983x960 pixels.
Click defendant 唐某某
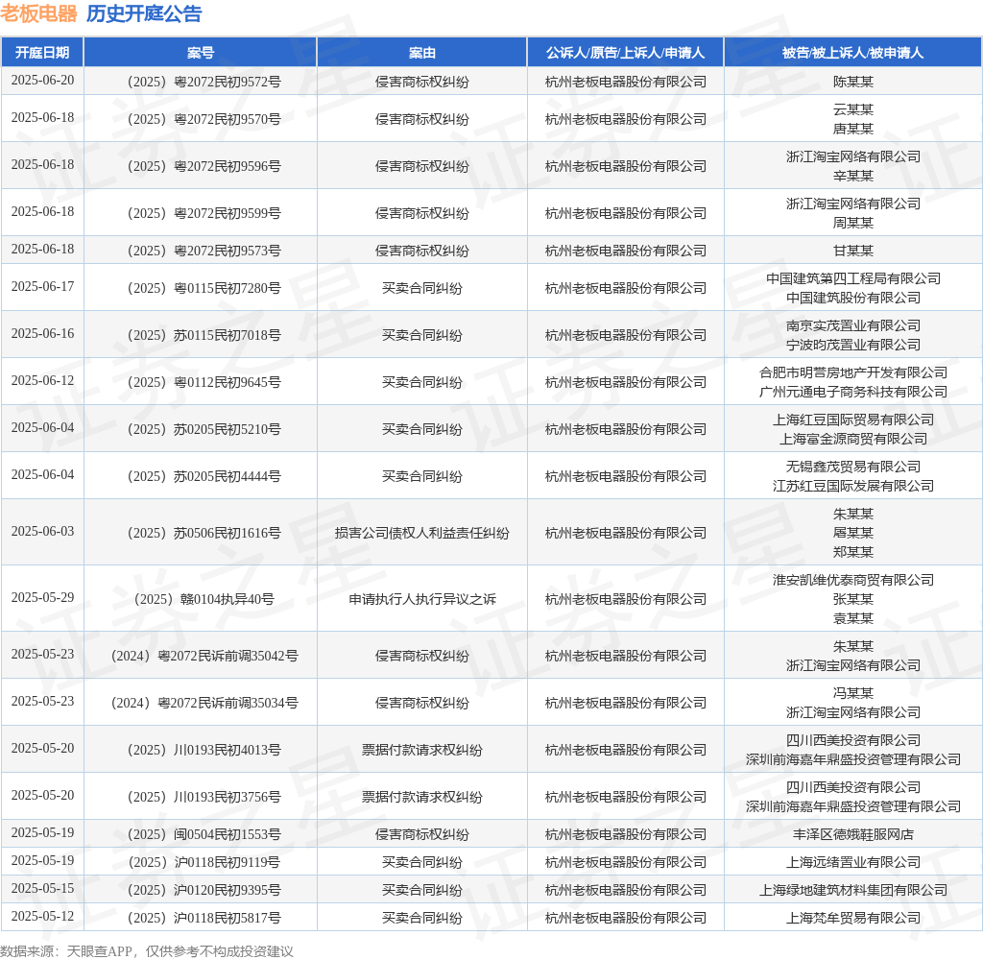click(853, 129)
